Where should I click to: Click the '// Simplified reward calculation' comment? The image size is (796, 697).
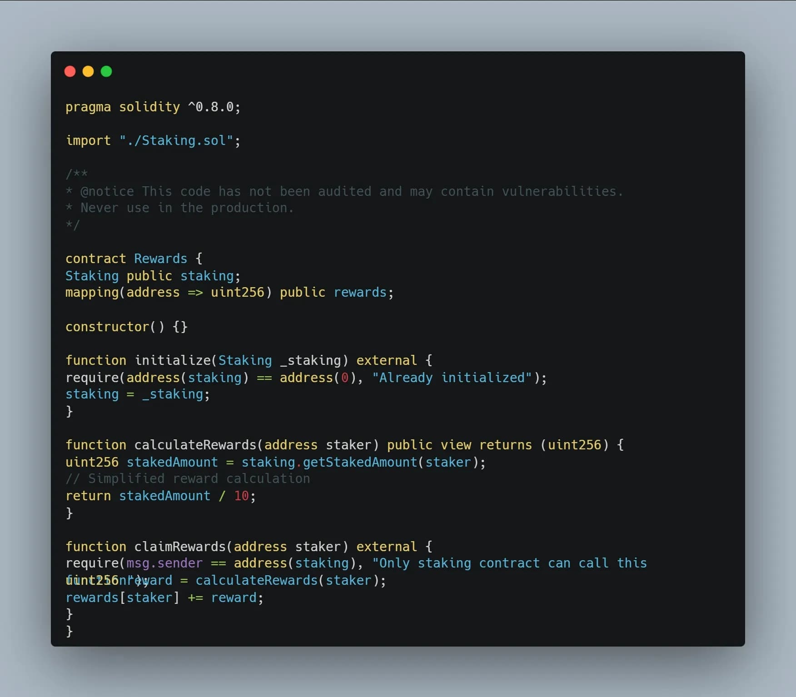(x=188, y=478)
